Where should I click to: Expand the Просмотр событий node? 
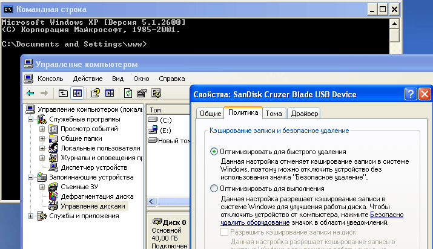(42, 129)
